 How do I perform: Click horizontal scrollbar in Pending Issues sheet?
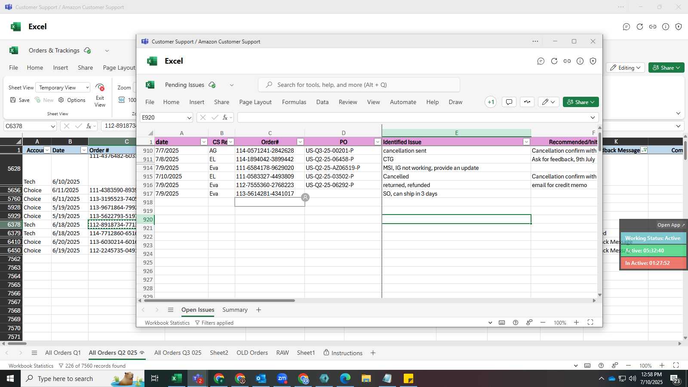pyautogui.click(x=219, y=301)
